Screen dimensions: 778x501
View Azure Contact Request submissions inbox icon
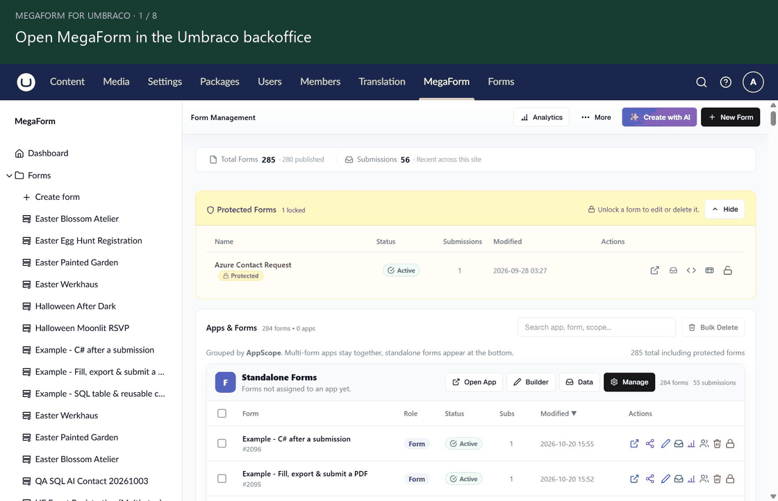pyautogui.click(x=673, y=270)
